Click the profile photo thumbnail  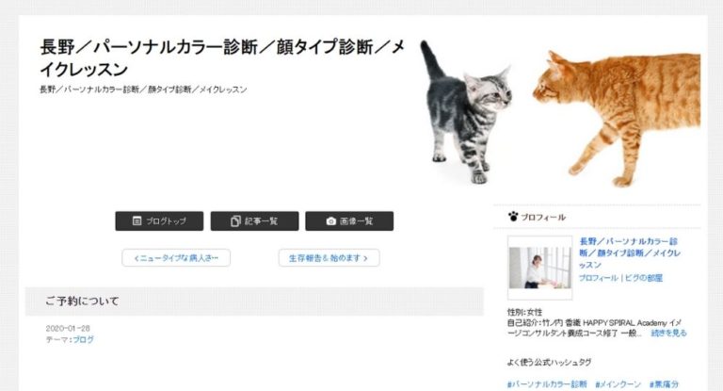[x=540, y=268]
